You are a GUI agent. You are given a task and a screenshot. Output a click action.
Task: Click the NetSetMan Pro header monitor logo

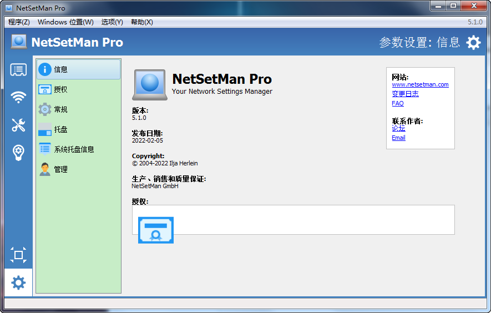[x=19, y=42]
